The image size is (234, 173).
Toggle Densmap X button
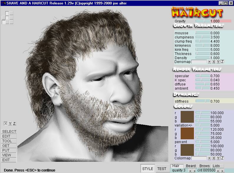(214, 62)
